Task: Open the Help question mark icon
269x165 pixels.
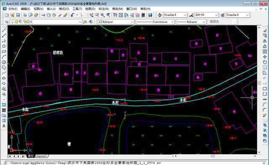Action: pos(150,15)
